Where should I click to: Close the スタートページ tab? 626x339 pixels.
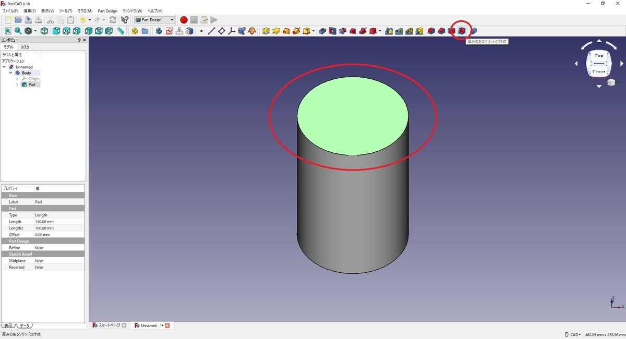(124, 325)
